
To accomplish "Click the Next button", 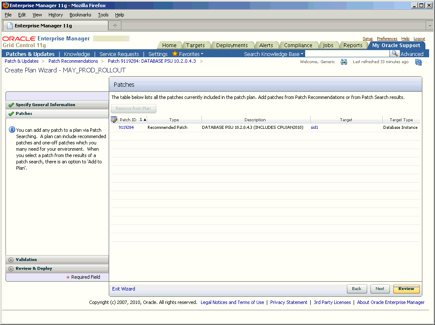I will (x=380, y=289).
